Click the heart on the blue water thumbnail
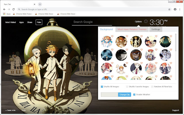This screenshot has width=184, height=115. tap(112, 50)
